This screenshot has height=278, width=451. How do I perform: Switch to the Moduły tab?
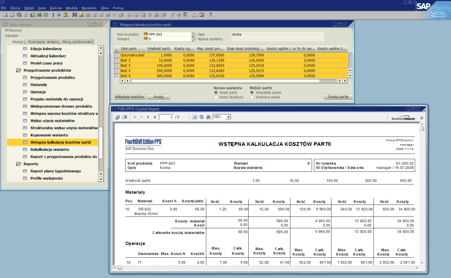click(x=18, y=42)
